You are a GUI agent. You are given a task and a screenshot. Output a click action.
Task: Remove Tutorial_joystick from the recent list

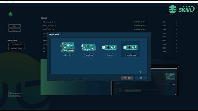(176, 29)
